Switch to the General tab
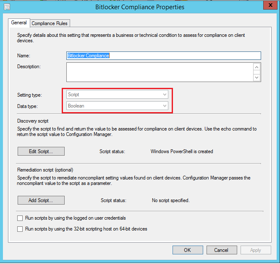The image size is (280, 264). pyautogui.click(x=19, y=23)
